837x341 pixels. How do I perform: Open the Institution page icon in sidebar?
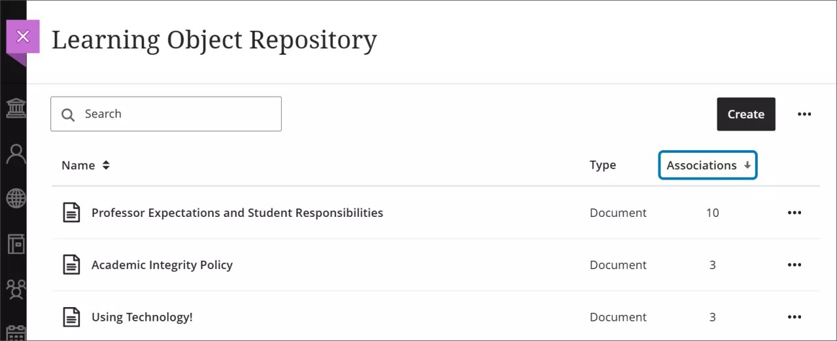tap(16, 108)
